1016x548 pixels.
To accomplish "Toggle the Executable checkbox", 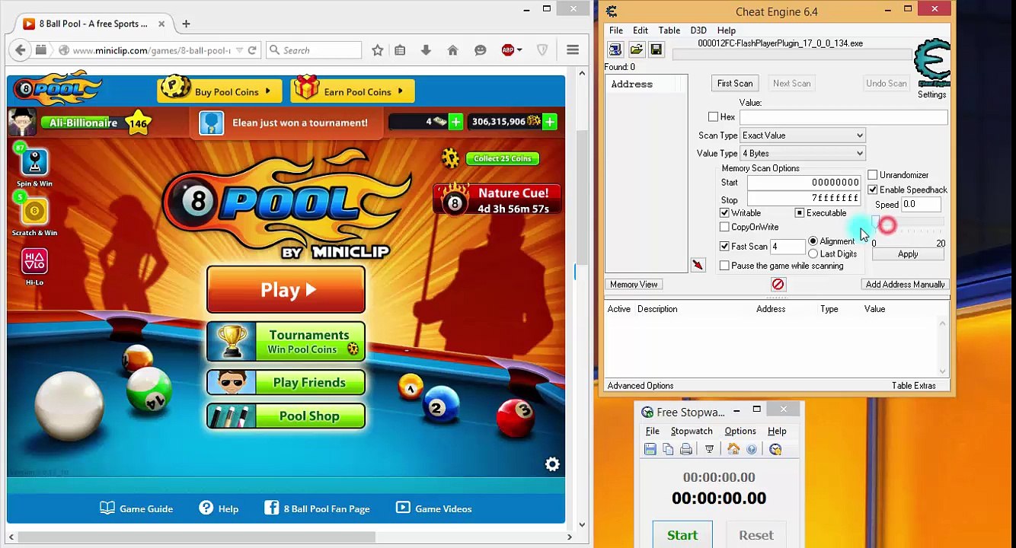I will 799,213.
